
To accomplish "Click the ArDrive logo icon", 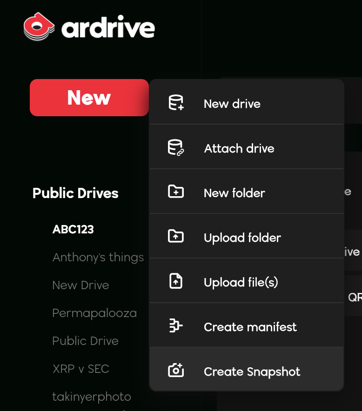I will [39, 27].
